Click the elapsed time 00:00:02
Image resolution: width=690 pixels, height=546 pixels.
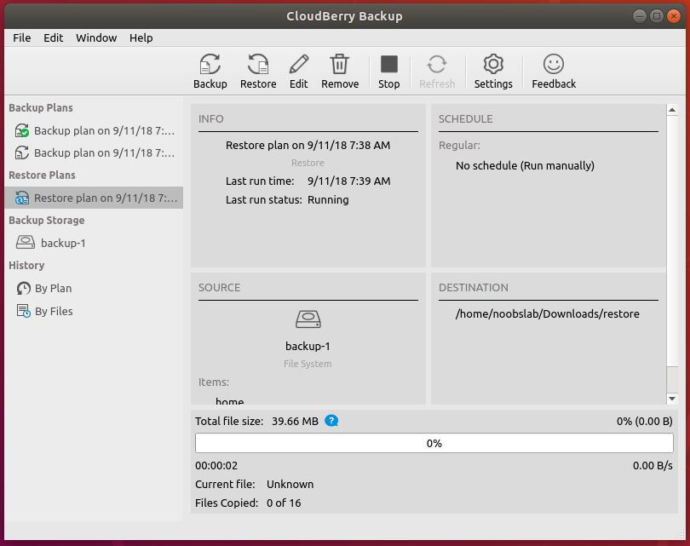[216, 465]
